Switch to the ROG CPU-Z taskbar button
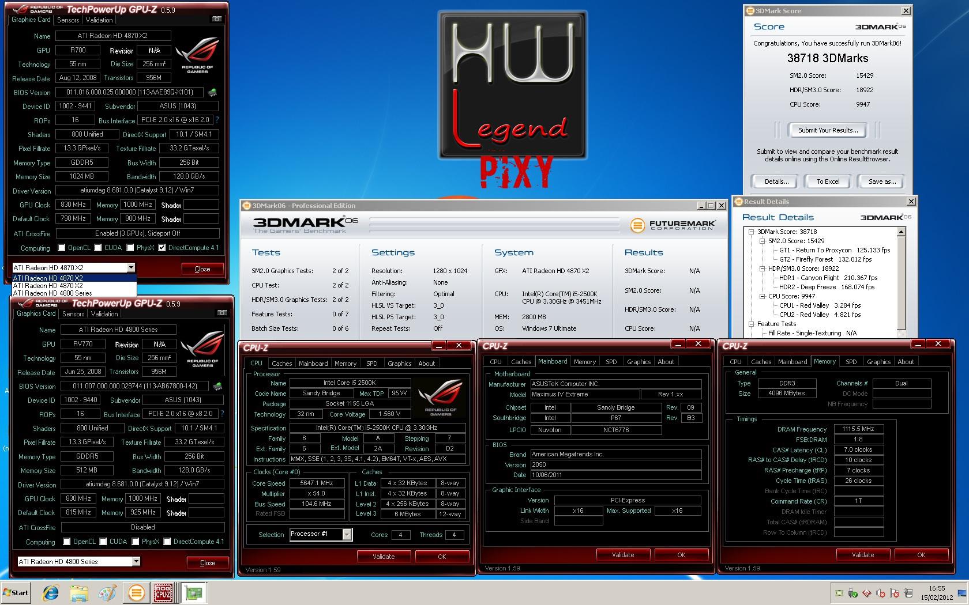969x605 pixels. click(163, 592)
